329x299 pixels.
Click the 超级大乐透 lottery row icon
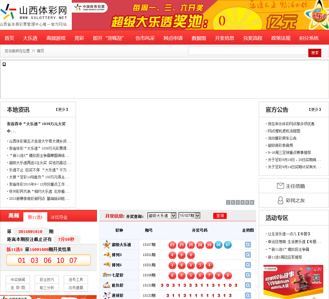106,245
